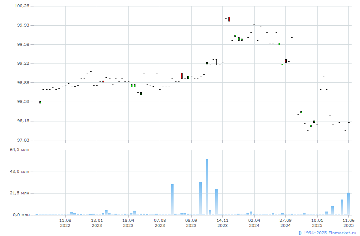The image size is (360, 236).
Task: Select the 43,0 млн volume axis value
Action: 20,172
